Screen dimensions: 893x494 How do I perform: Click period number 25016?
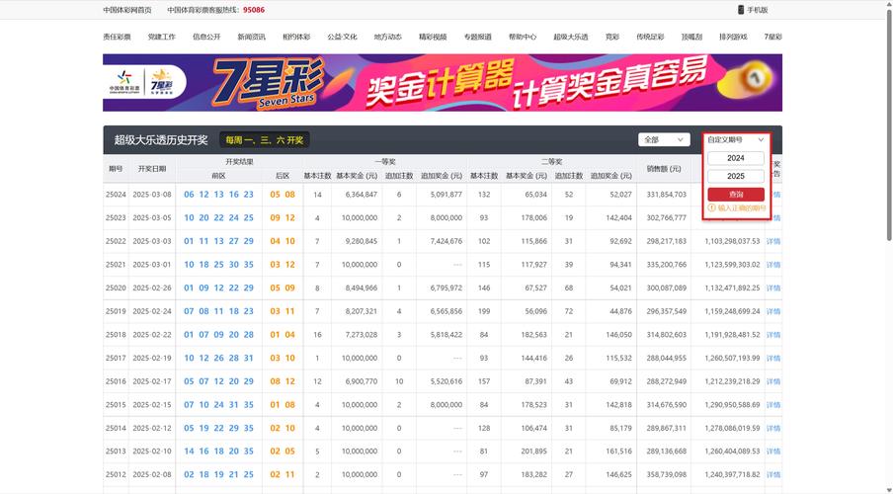tap(116, 381)
